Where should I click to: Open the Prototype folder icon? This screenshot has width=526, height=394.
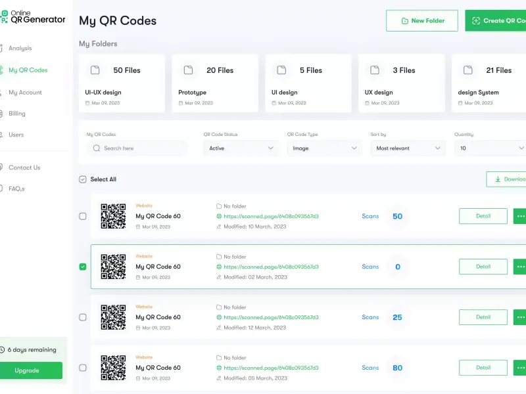189,70
